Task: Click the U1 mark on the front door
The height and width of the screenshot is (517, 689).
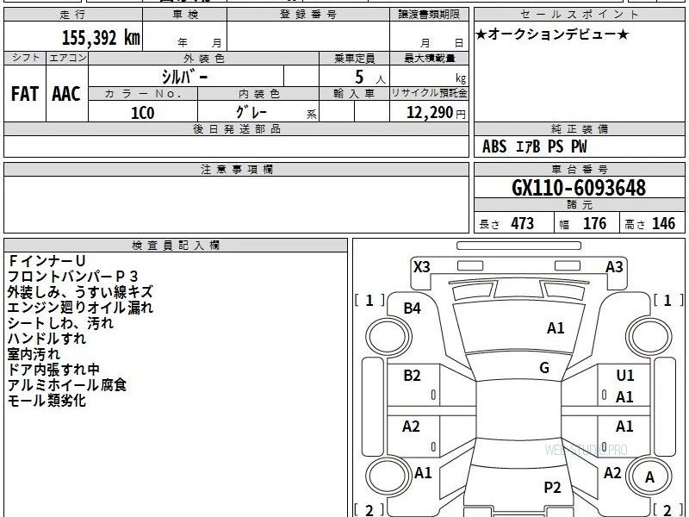Action: (x=625, y=376)
